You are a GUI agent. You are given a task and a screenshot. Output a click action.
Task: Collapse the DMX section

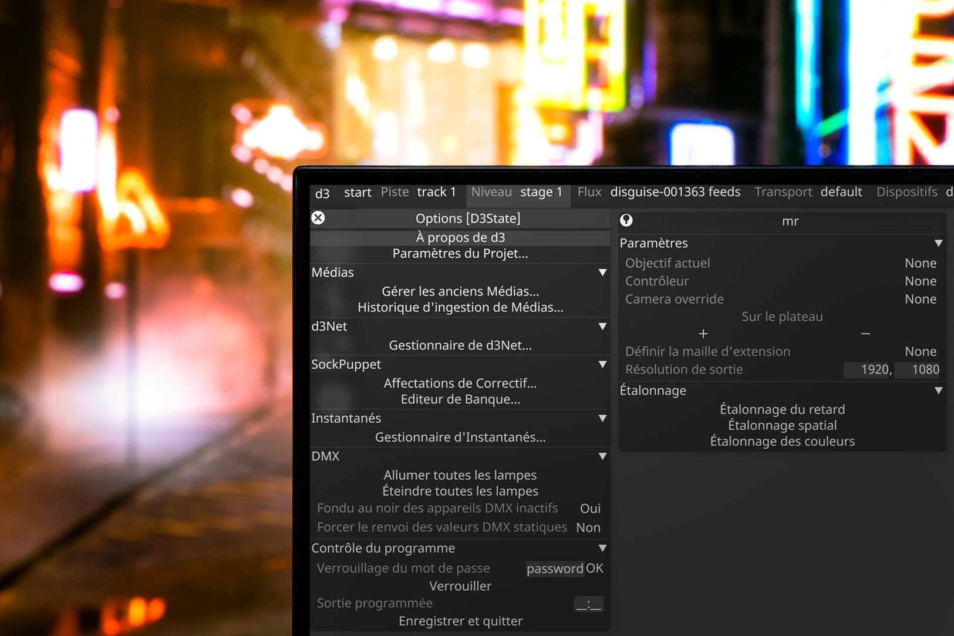point(602,456)
